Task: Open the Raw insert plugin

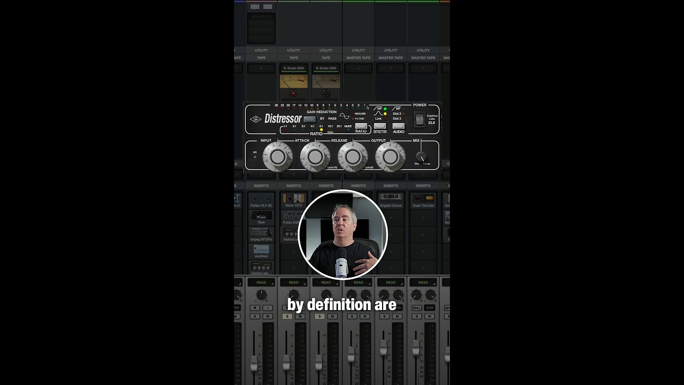Action: click(261, 217)
